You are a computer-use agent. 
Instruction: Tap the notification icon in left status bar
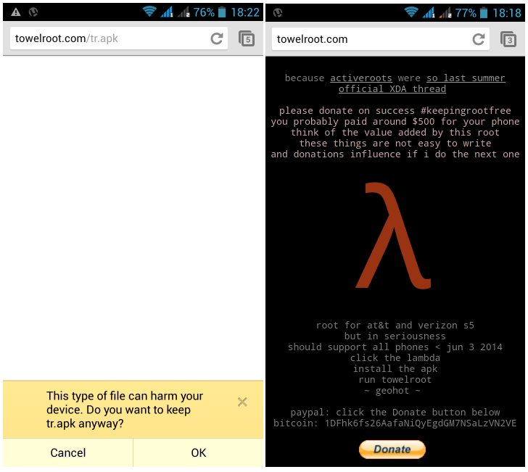33,12
